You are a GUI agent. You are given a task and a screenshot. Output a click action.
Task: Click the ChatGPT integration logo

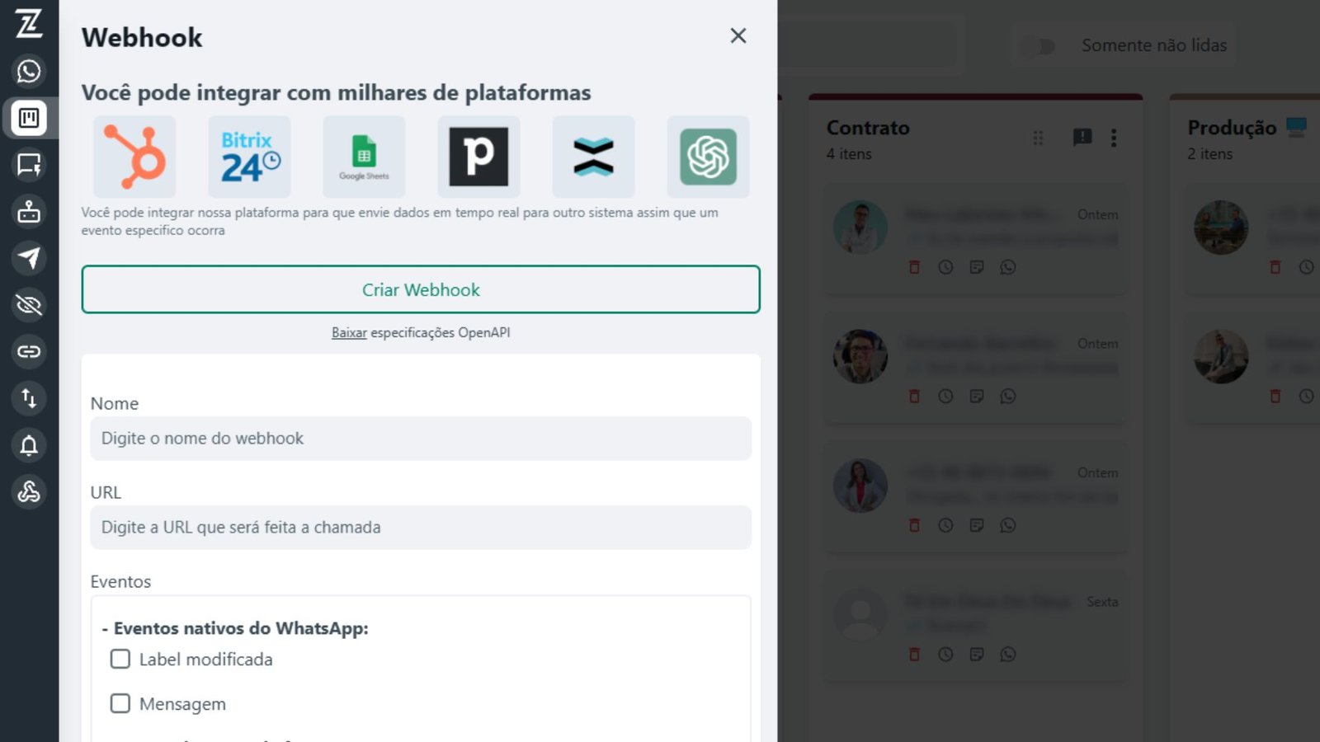click(708, 157)
